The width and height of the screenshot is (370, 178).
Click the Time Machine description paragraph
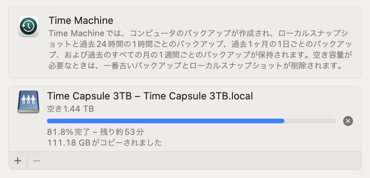tap(200, 49)
